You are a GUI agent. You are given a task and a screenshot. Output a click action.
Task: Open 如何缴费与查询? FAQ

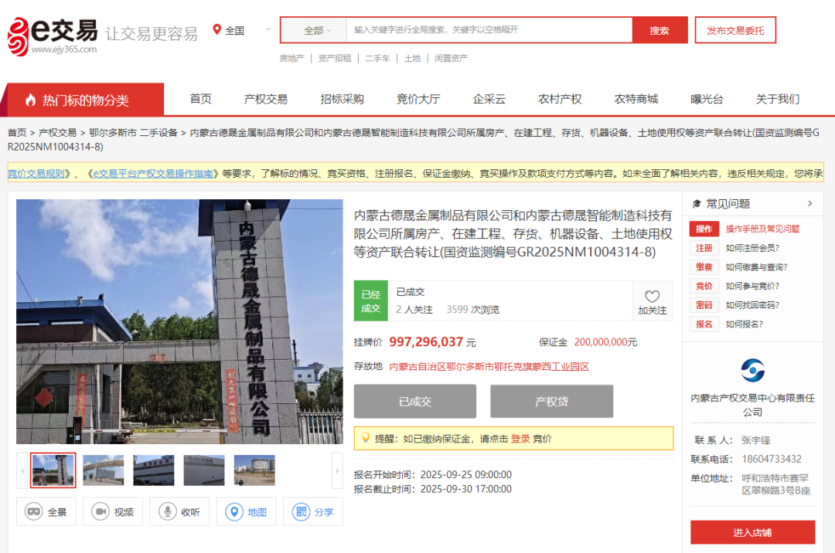(x=756, y=267)
